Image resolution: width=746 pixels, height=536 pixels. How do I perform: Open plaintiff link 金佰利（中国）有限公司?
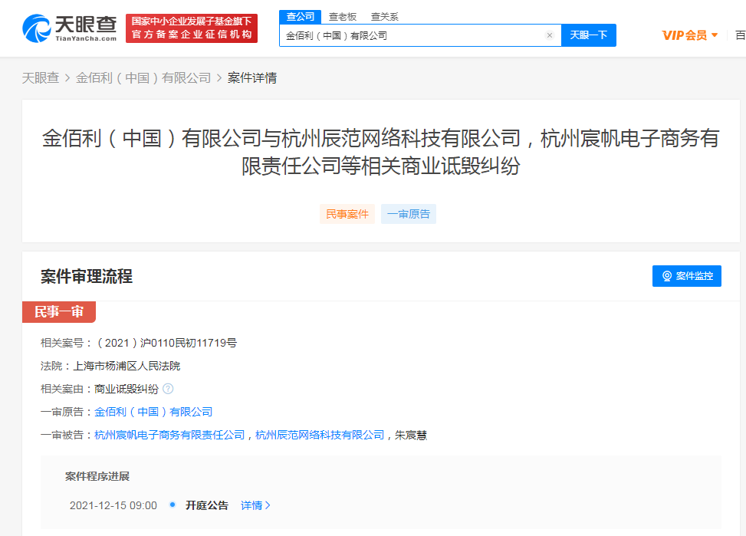[x=153, y=412]
